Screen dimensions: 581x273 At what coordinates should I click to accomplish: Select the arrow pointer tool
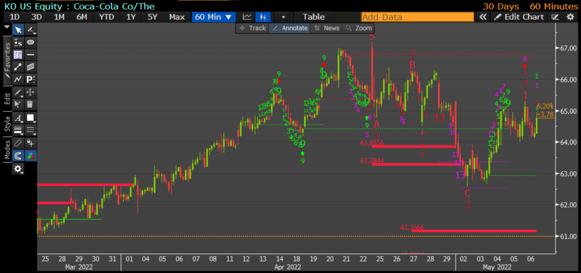18,31
